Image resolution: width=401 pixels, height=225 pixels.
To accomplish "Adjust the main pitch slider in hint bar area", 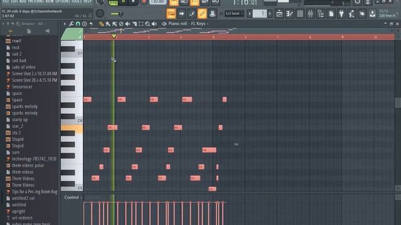I will (117, 14).
